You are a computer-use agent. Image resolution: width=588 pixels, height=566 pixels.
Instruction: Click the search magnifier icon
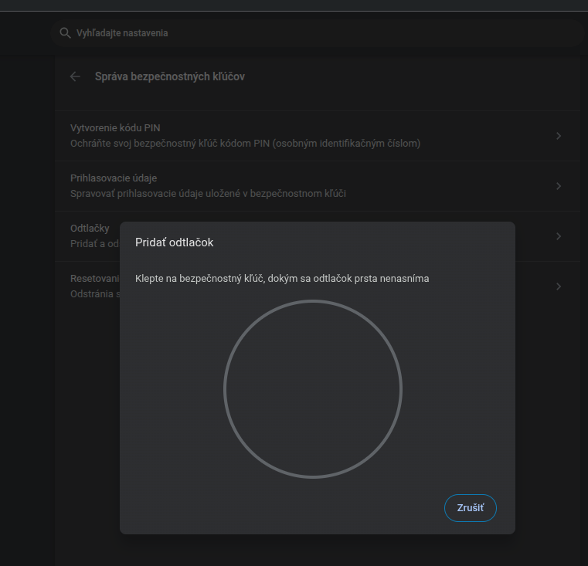click(x=65, y=33)
